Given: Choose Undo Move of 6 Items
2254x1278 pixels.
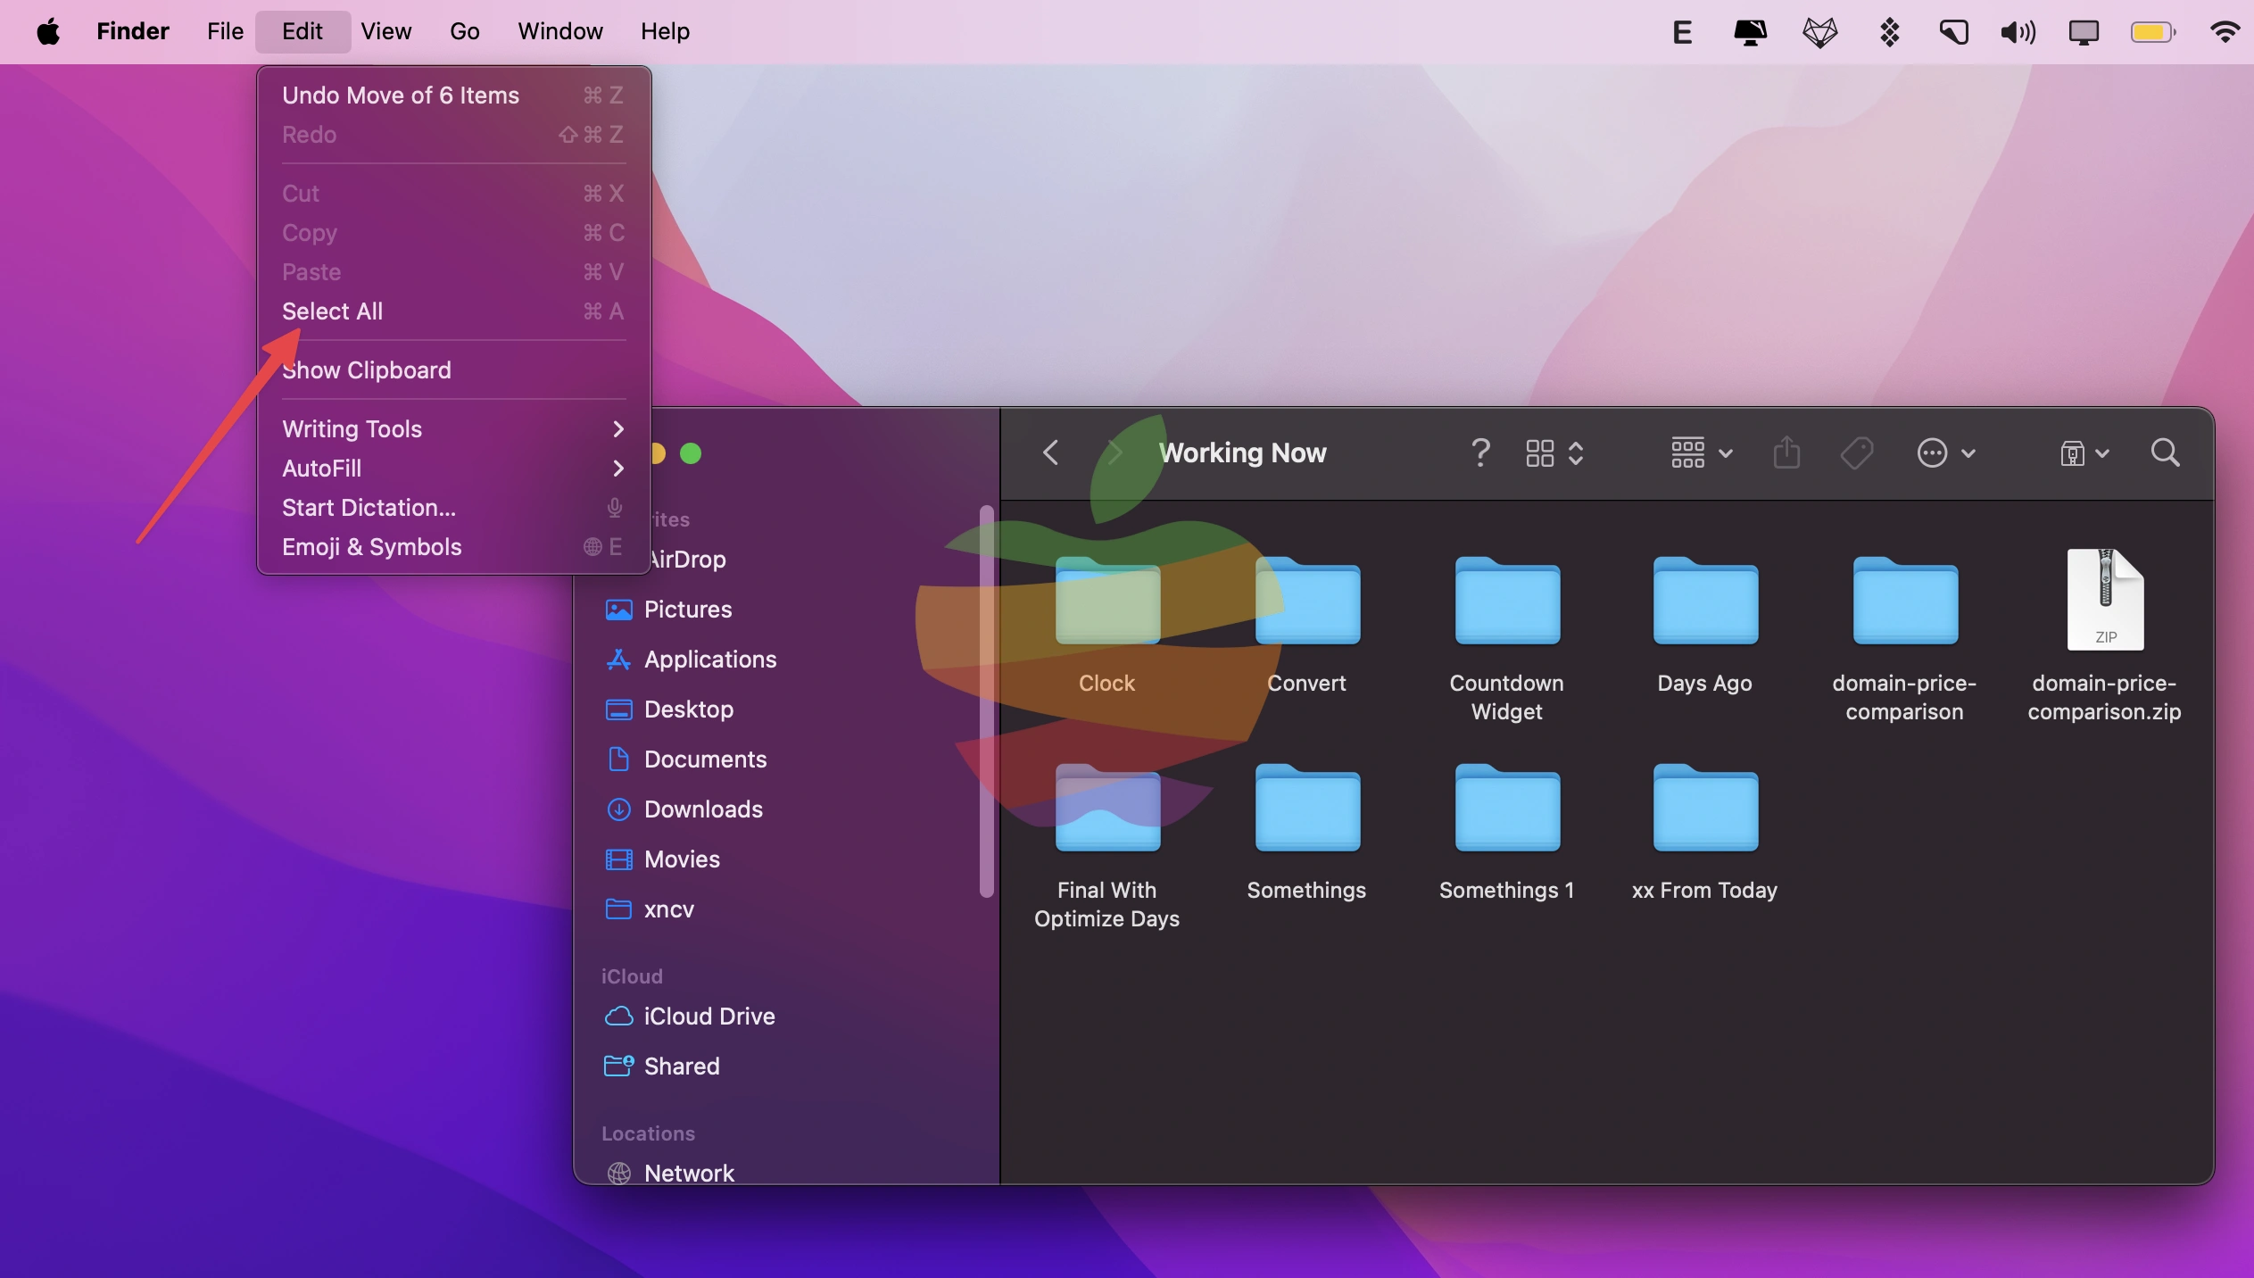Looking at the screenshot, I should [x=453, y=95].
